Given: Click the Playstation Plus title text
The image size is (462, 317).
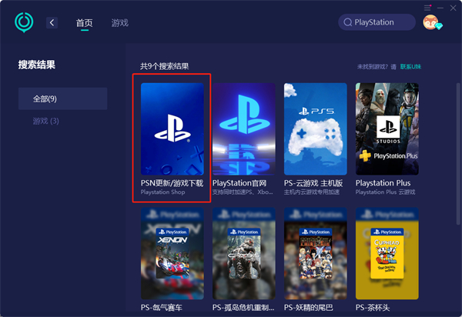Looking at the screenshot, I should pyautogui.click(x=383, y=183).
